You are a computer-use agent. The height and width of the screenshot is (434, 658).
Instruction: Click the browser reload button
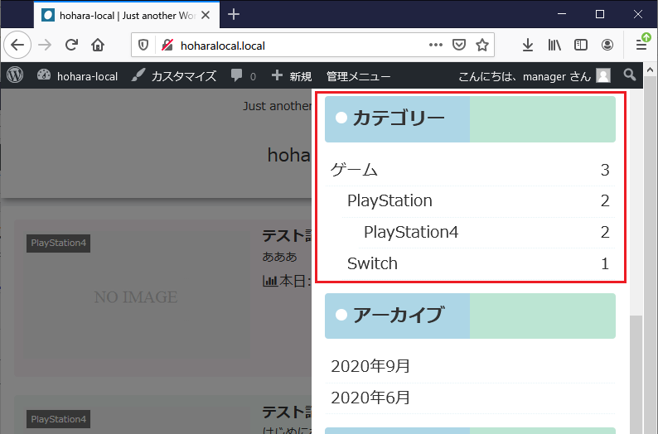click(x=72, y=46)
